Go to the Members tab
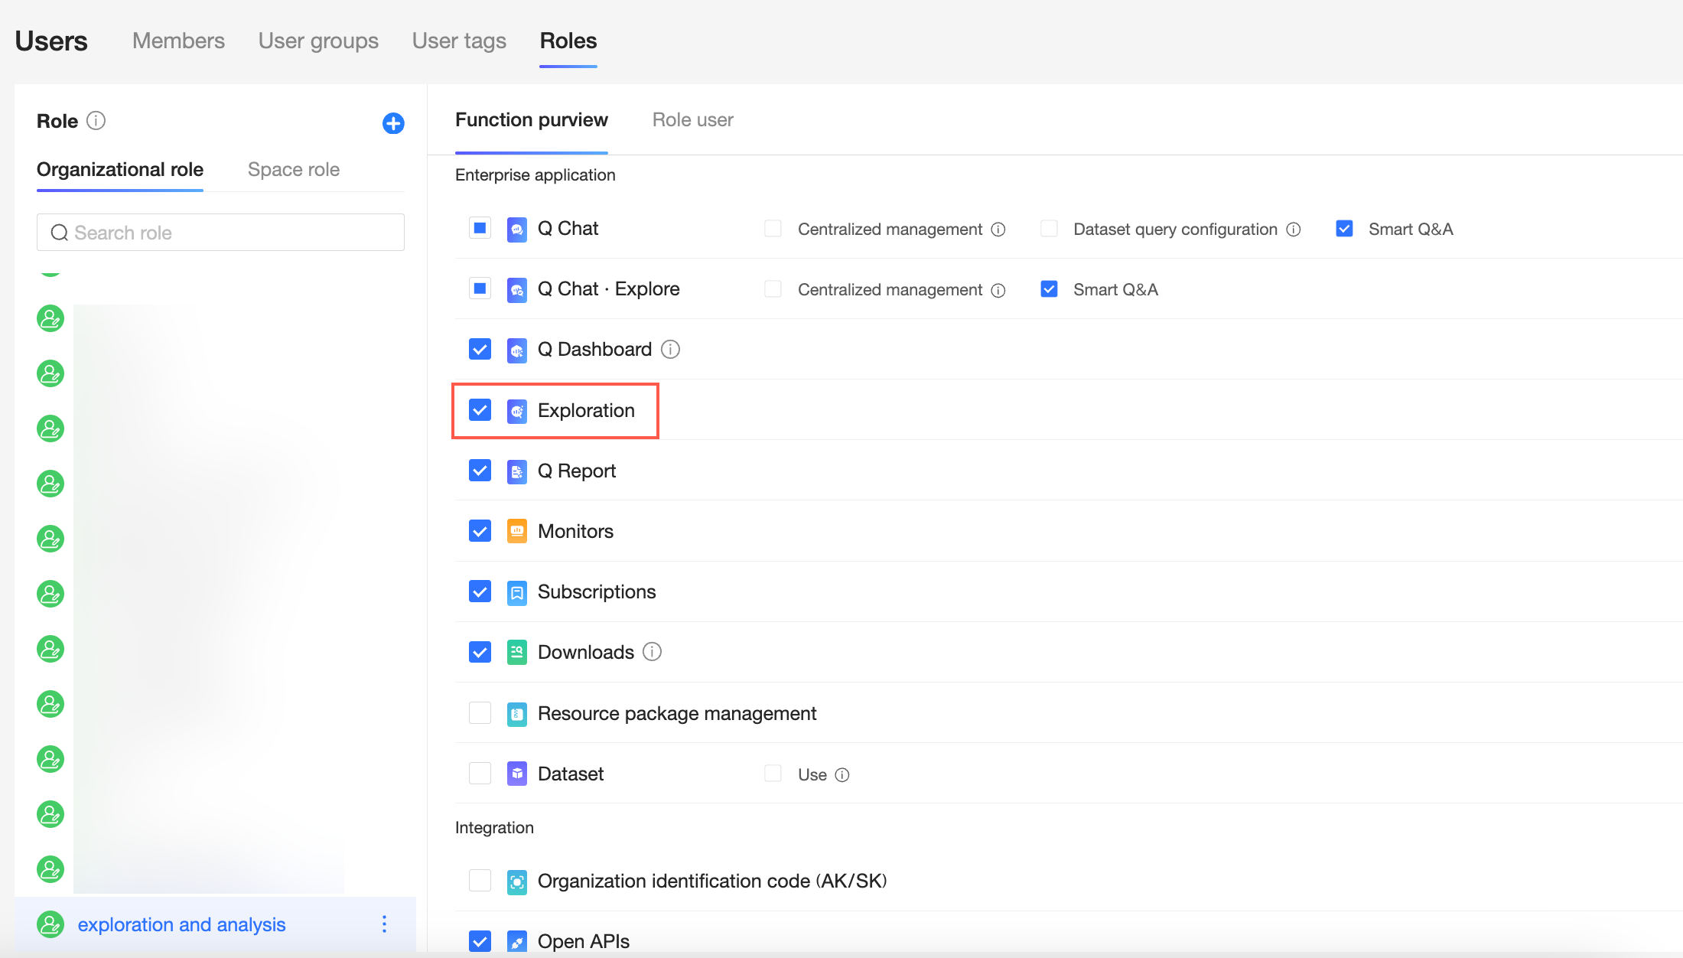The image size is (1683, 958). 178,41
